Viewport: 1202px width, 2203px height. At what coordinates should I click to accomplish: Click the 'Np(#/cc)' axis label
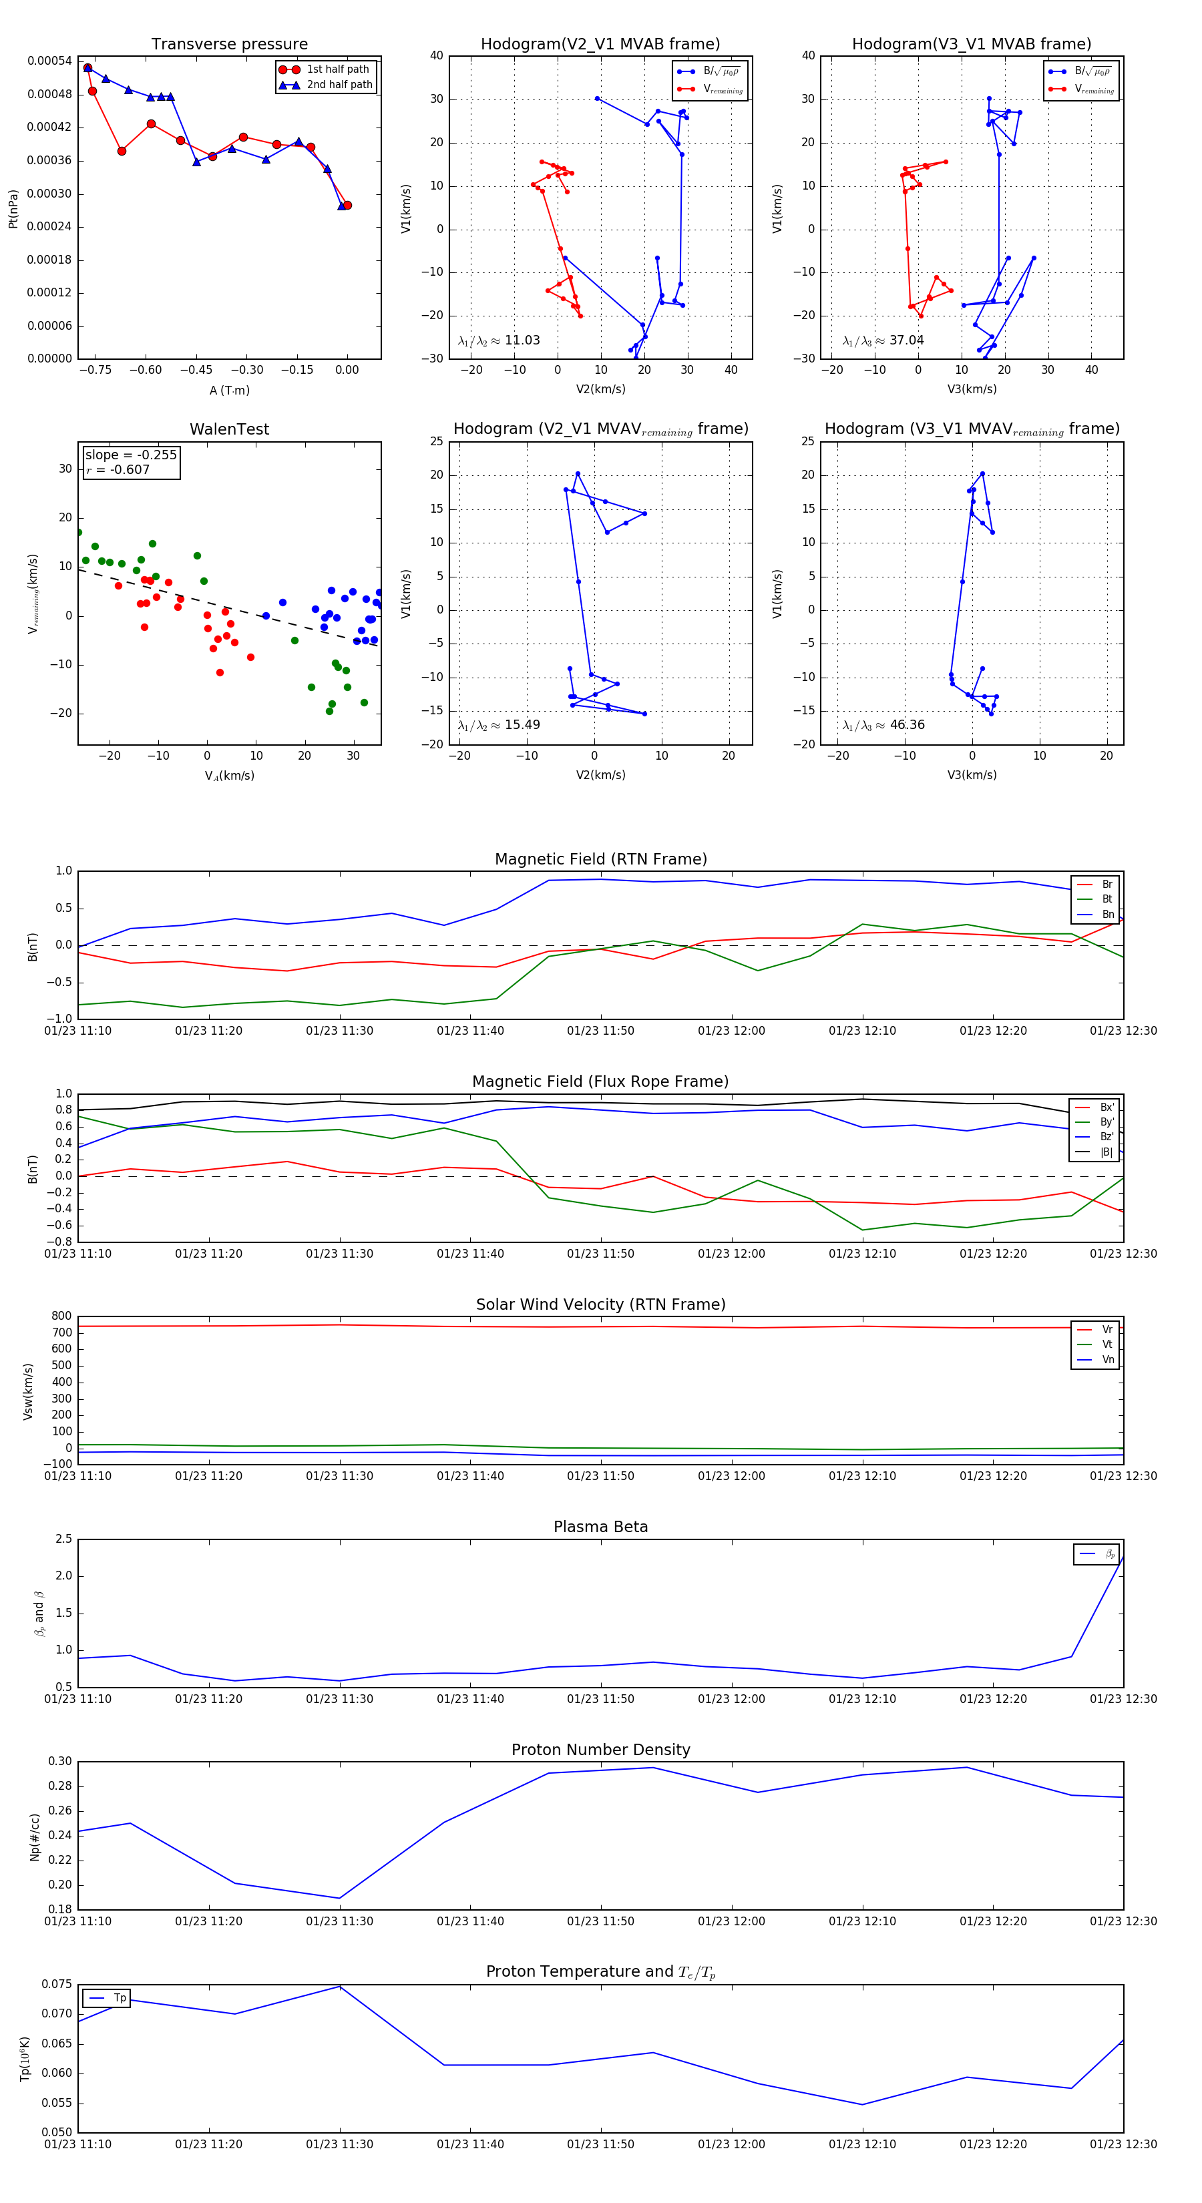pyautogui.click(x=35, y=1836)
